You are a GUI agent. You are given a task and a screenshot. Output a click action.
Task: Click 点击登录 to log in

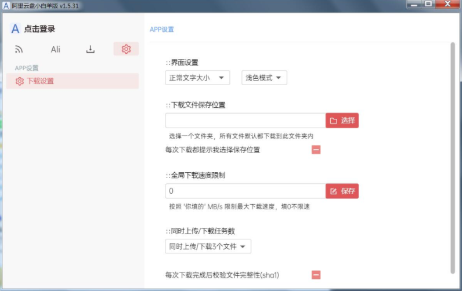point(39,29)
